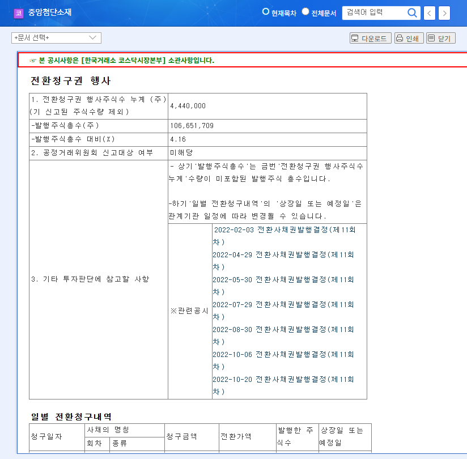Click the 중앙첨단소재 company title
Viewport: 467px width, 459px height.
(x=50, y=12)
